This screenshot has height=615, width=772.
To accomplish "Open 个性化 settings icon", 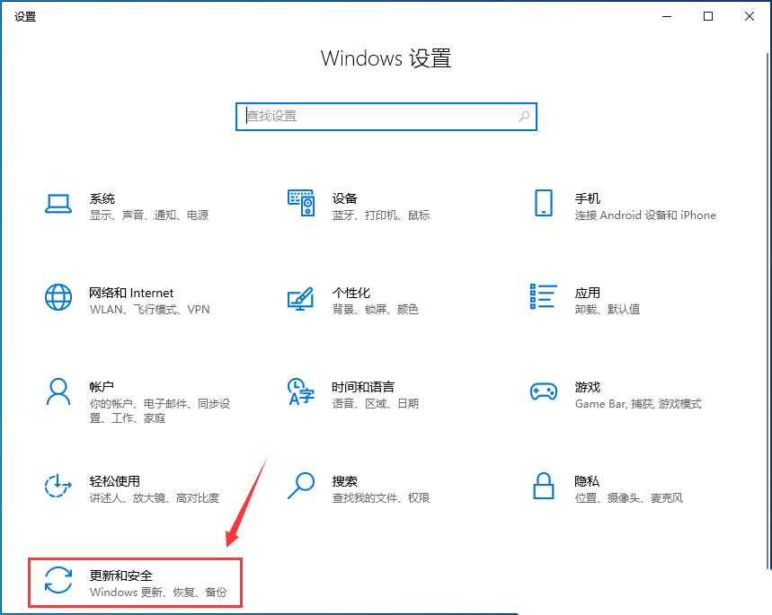I will [300, 297].
